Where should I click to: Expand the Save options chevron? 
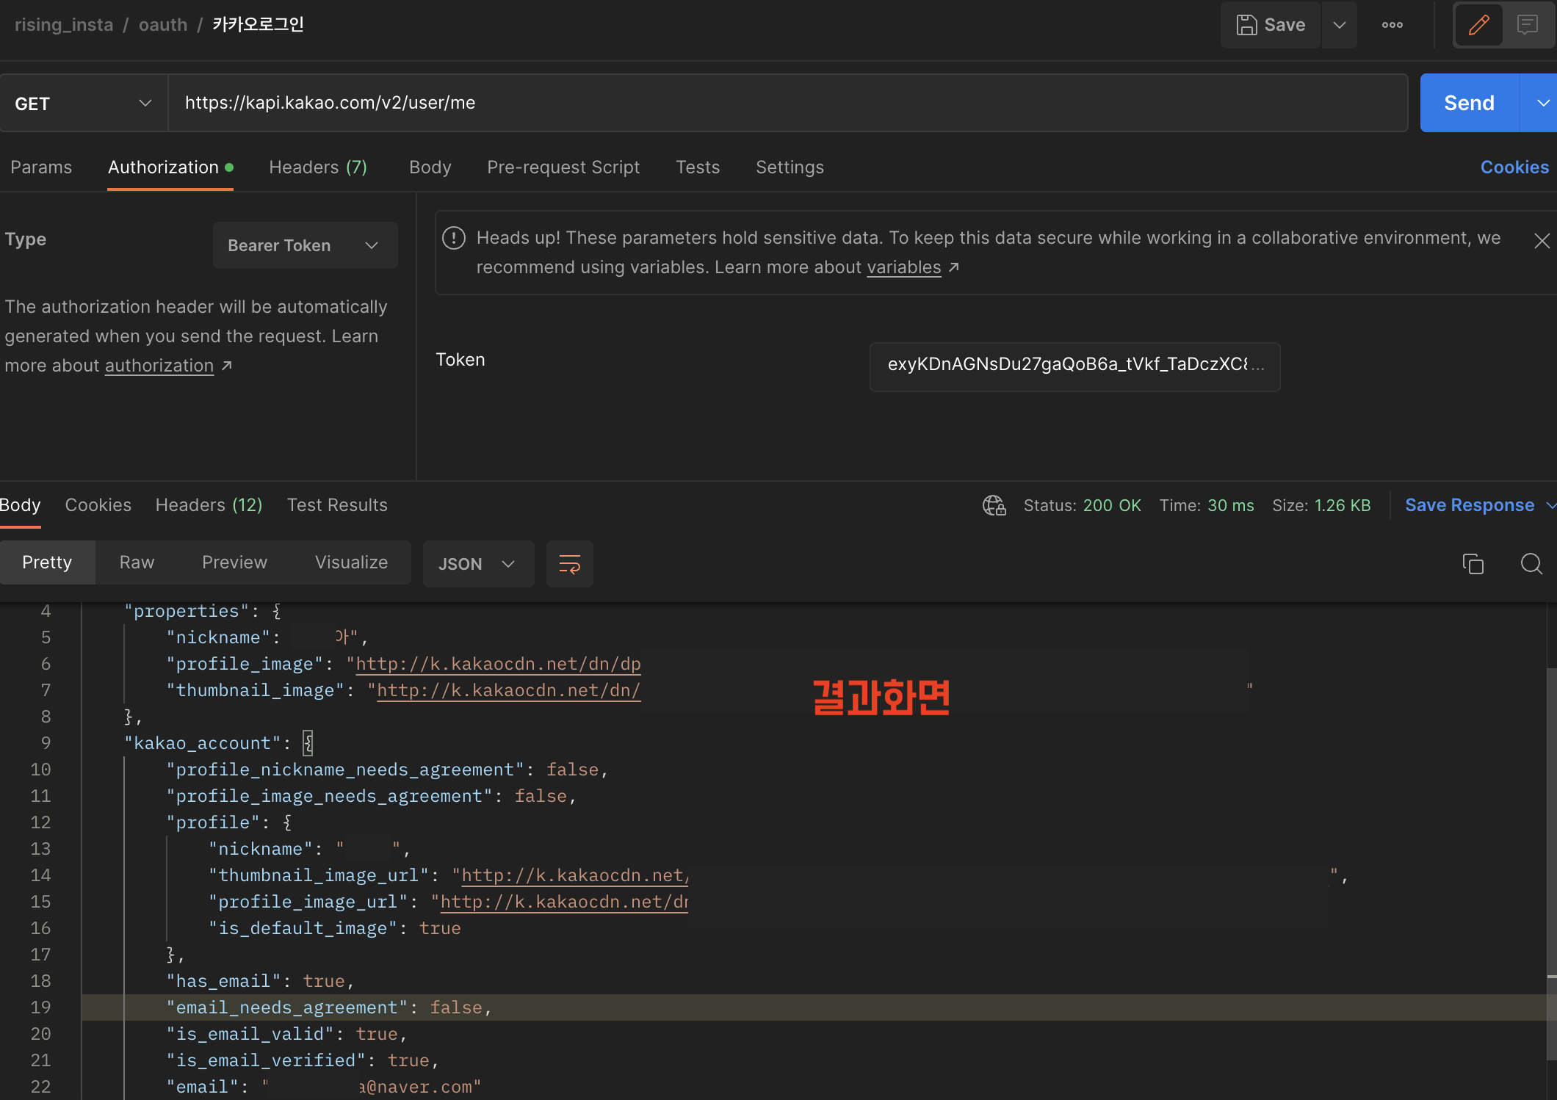[x=1339, y=25]
